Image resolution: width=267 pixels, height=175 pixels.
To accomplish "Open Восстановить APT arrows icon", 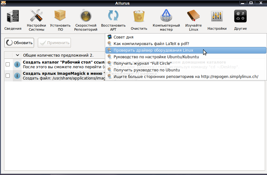I will click(x=113, y=16).
